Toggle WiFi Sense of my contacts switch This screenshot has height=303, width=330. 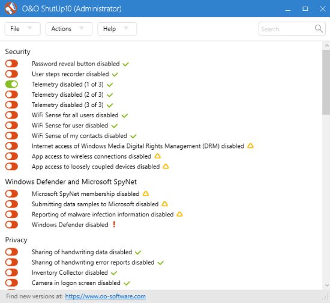(11, 136)
